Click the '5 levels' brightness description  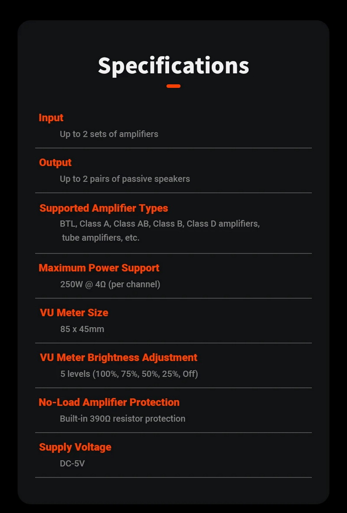tap(129, 374)
